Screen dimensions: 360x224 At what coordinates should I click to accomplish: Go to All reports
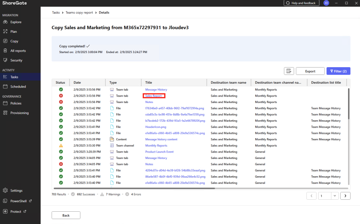coord(18,51)
